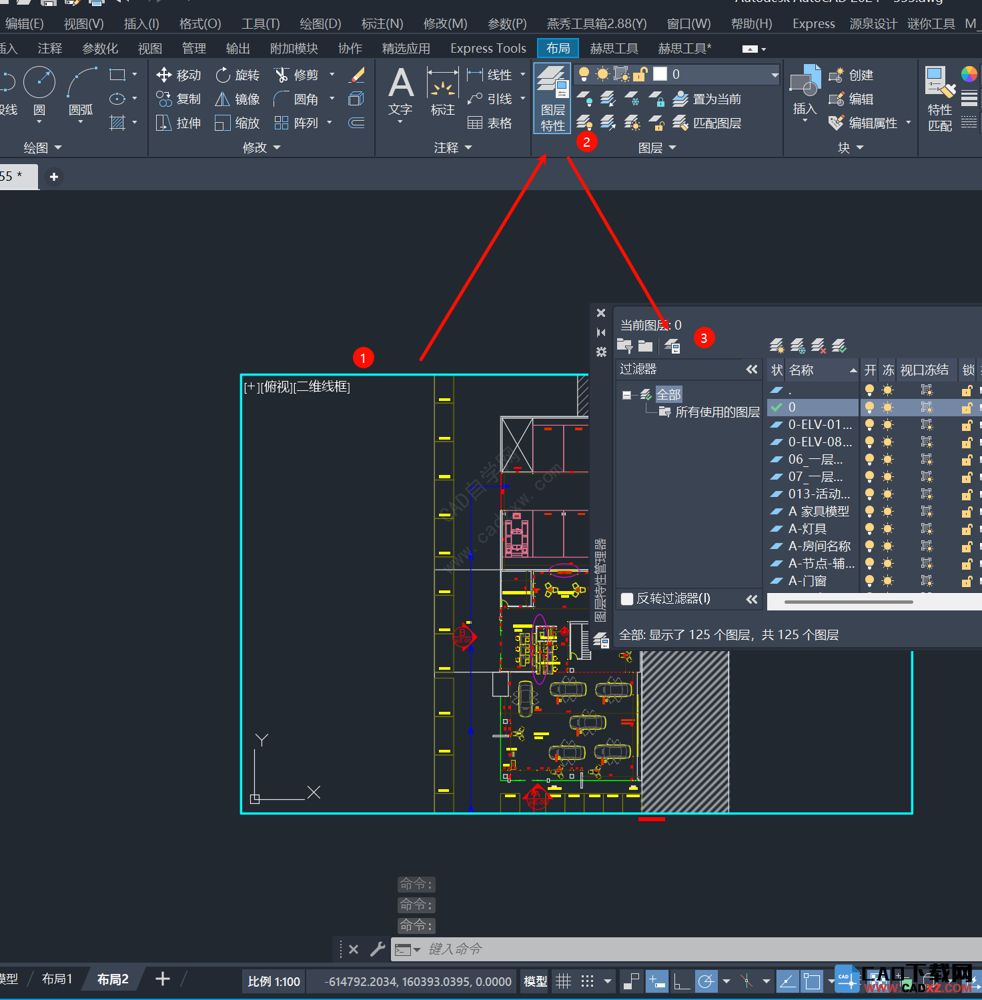982x1000 pixels.
Task: Expand the Layers (图层) panel
Action: click(x=657, y=147)
